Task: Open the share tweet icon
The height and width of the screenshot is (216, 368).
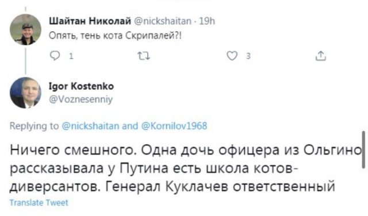Action: tap(321, 56)
